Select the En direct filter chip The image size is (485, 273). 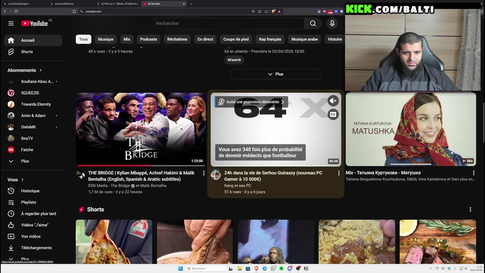click(205, 39)
